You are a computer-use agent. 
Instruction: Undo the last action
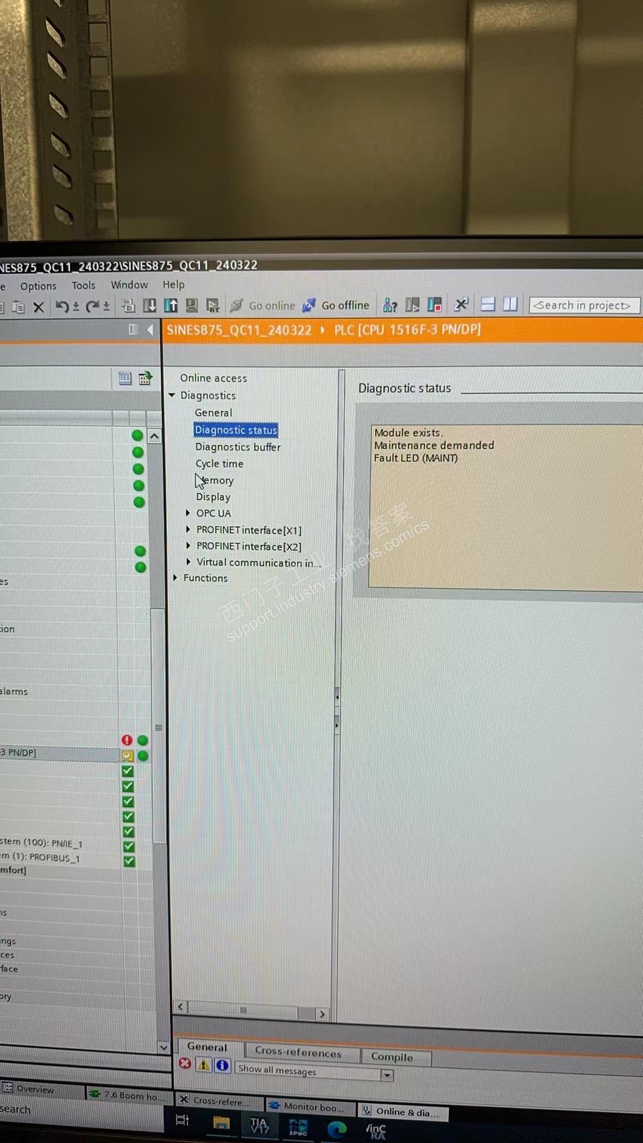coord(61,306)
